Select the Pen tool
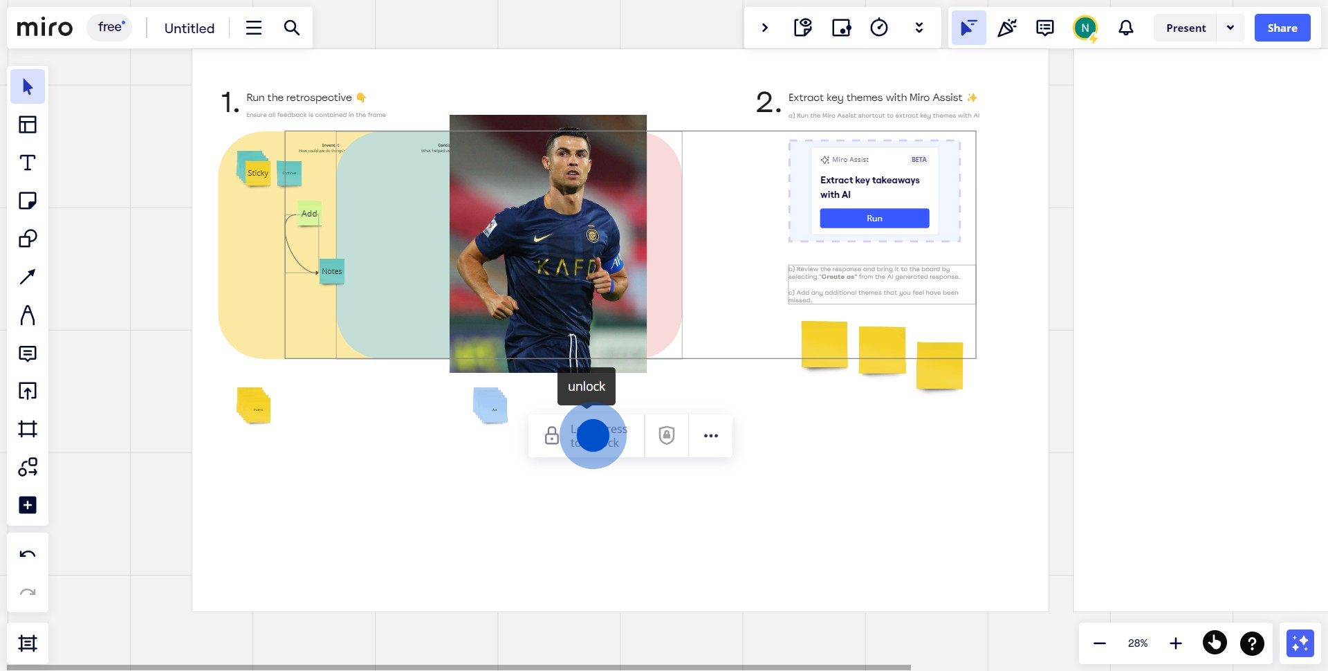 (x=28, y=315)
